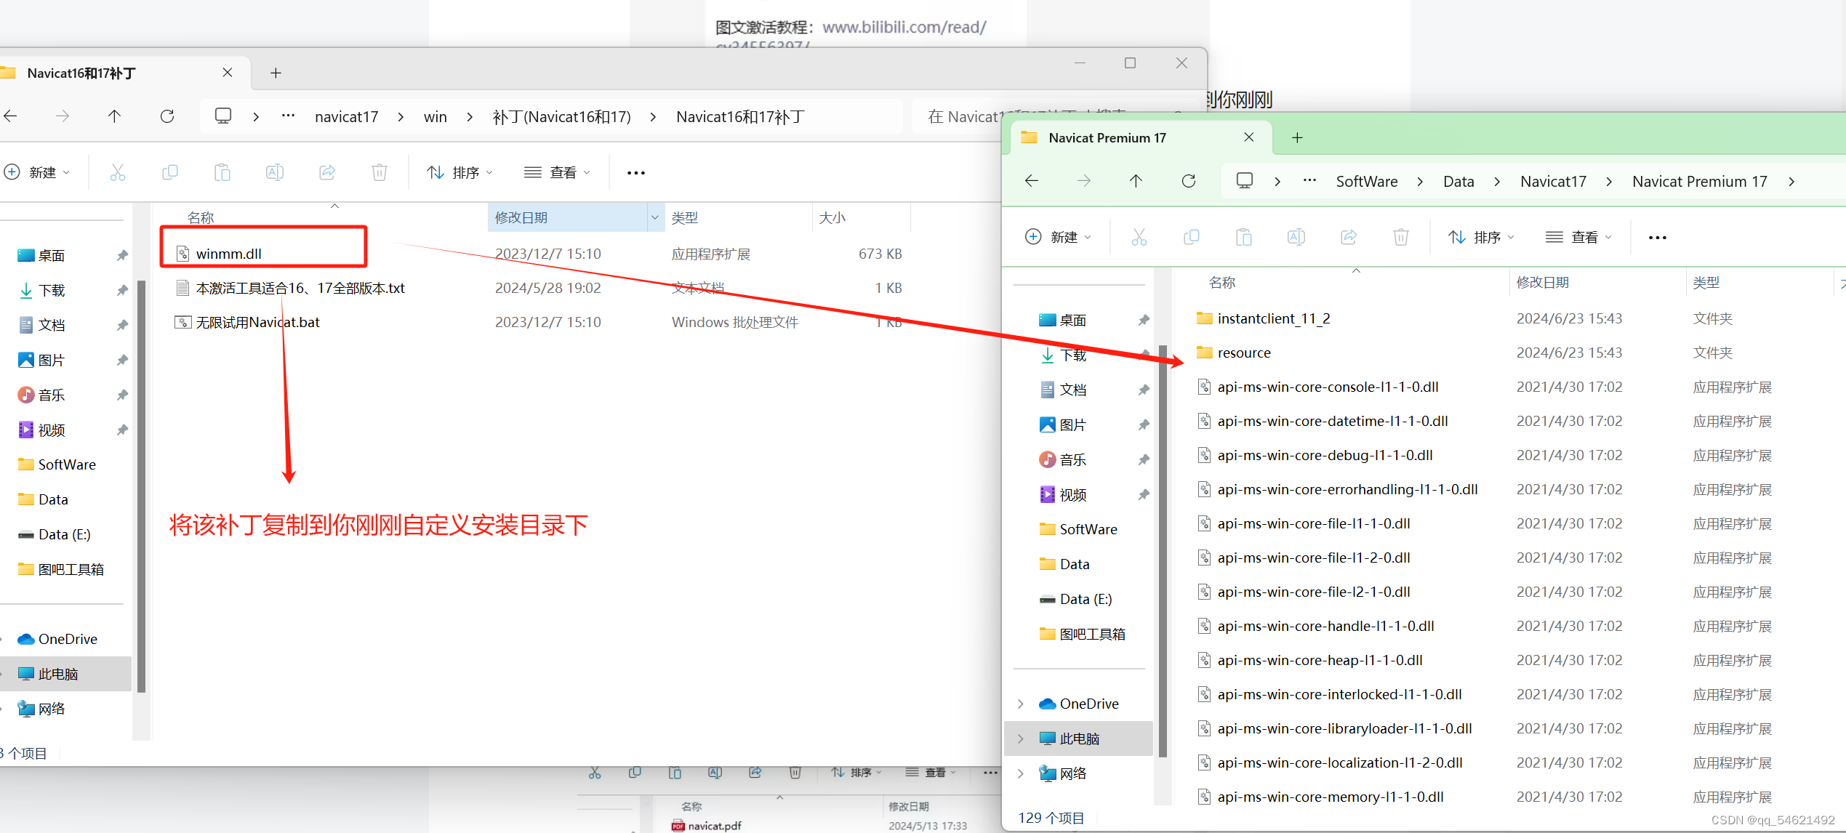Sort by 名称 column in left window
This screenshot has width=1846, height=833.
(201, 217)
